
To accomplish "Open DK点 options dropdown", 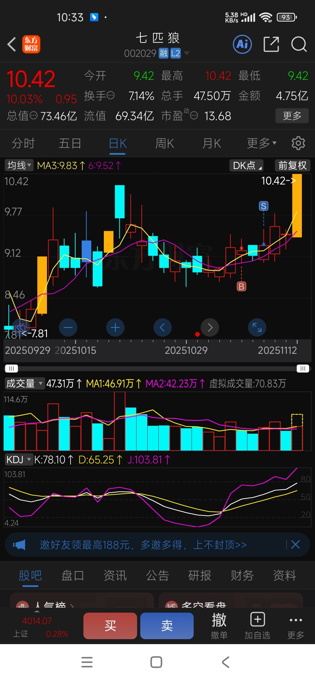I will coord(246,165).
